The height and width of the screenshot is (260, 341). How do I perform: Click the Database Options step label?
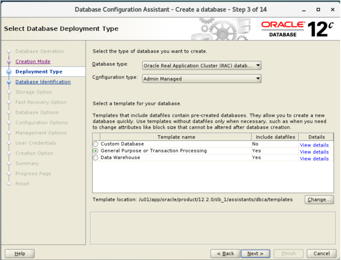tap(37, 113)
